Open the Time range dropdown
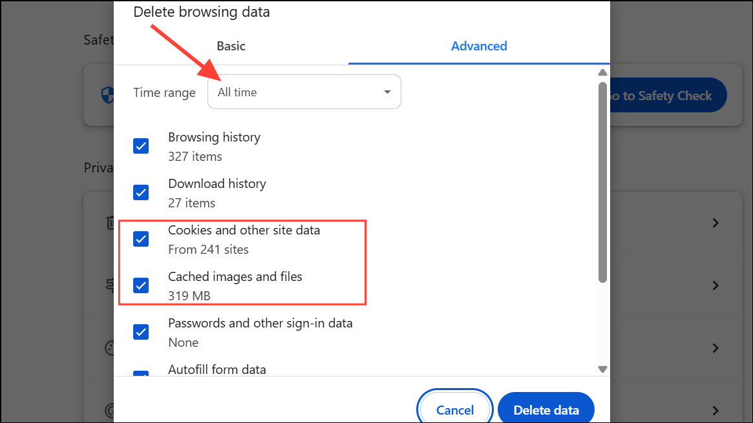Viewport: 753px width, 423px height. pos(304,92)
